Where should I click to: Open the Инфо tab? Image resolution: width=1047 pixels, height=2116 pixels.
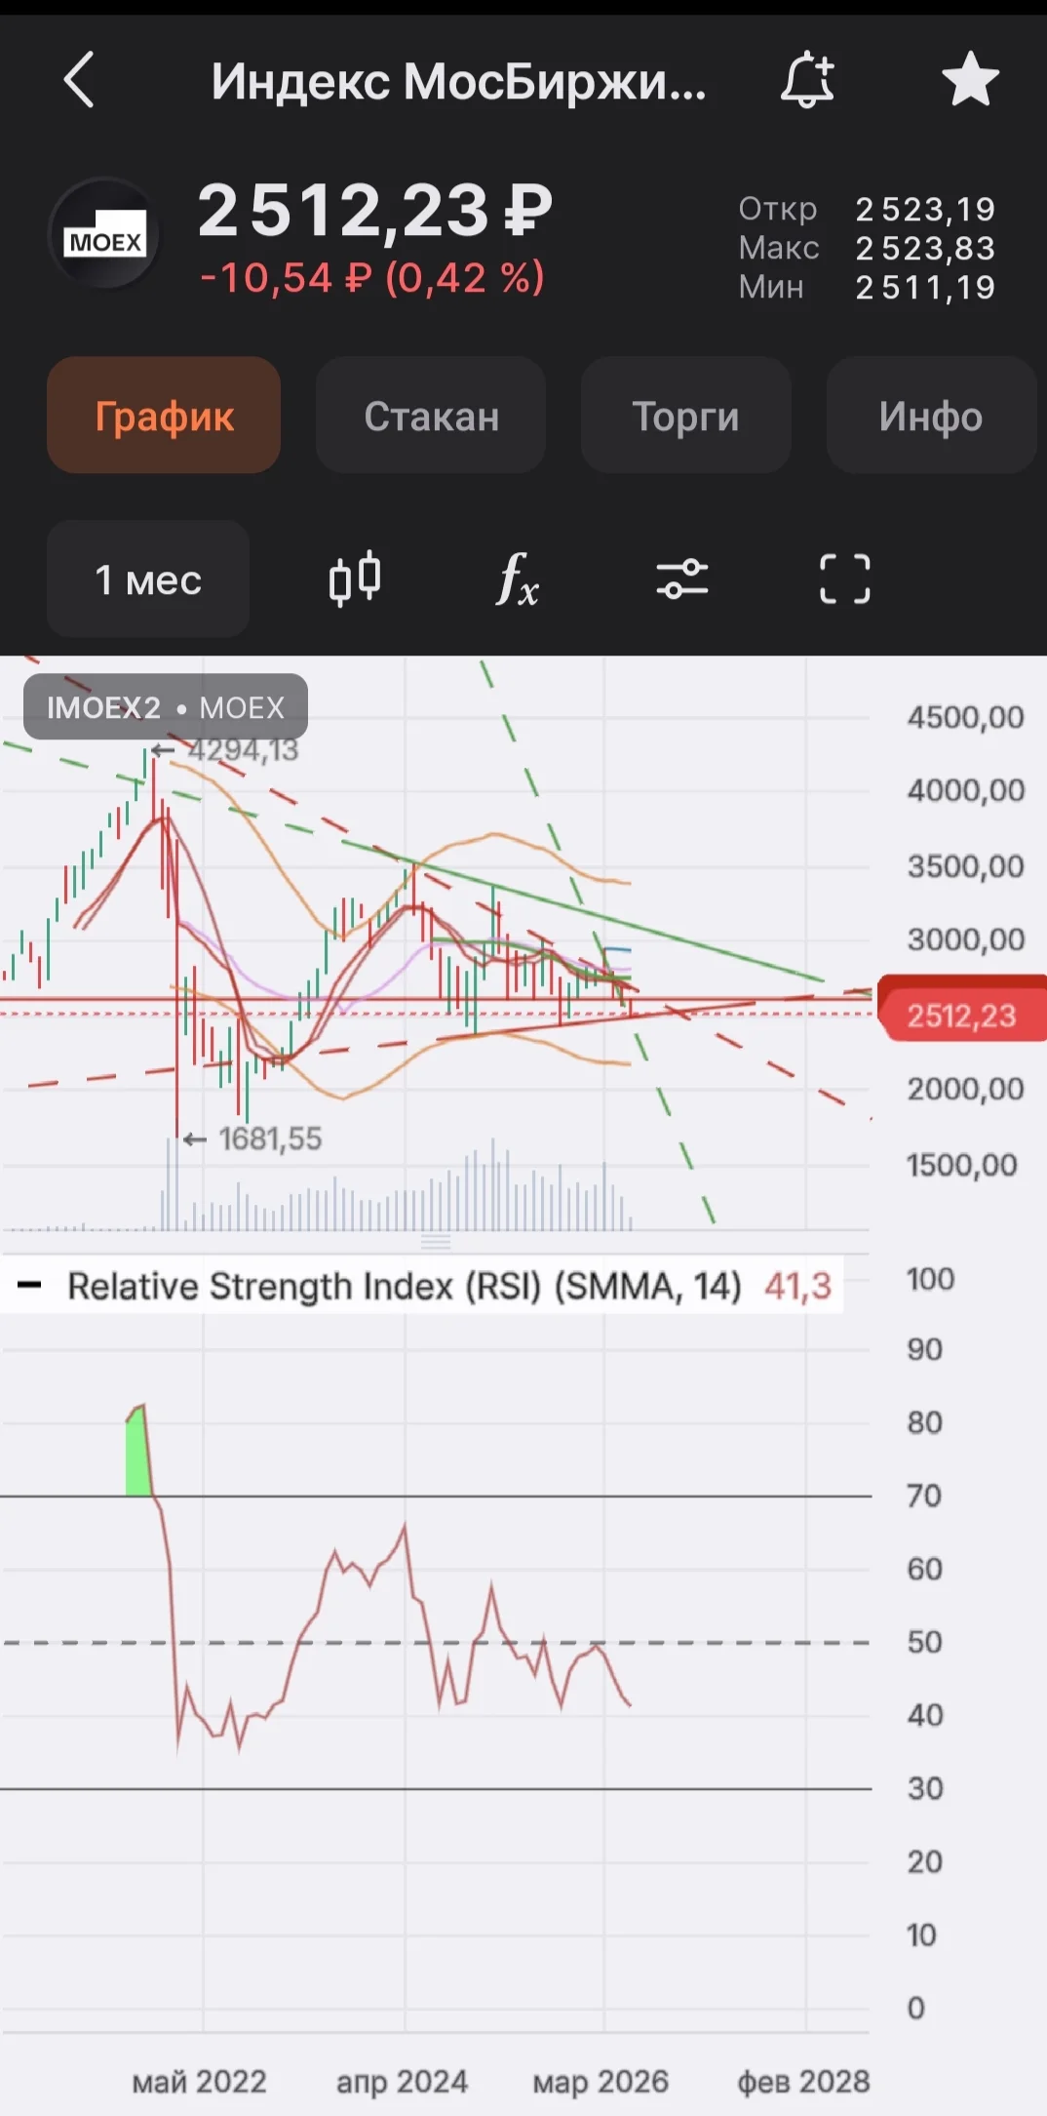tap(931, 416)
